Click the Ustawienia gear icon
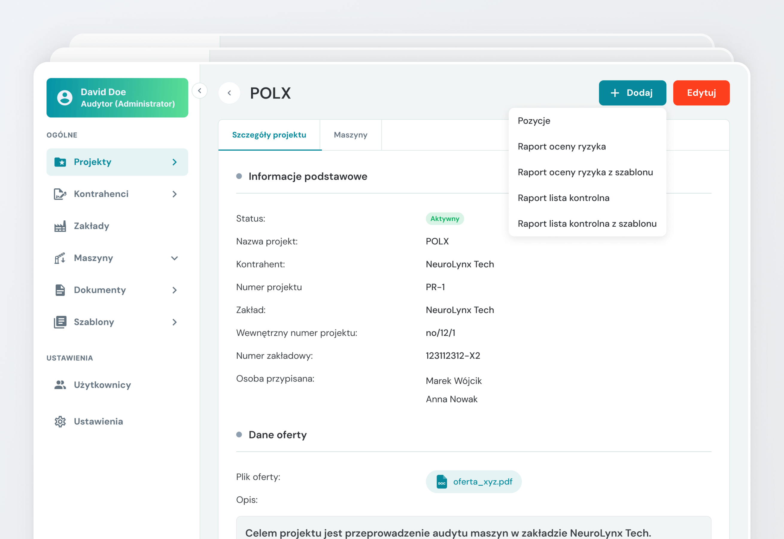The width and height of the screenshot is (784, 539). [60, 422]
